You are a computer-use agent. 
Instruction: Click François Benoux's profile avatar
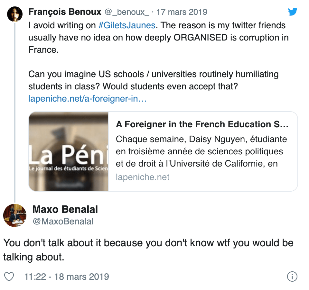tap(15, 14)
